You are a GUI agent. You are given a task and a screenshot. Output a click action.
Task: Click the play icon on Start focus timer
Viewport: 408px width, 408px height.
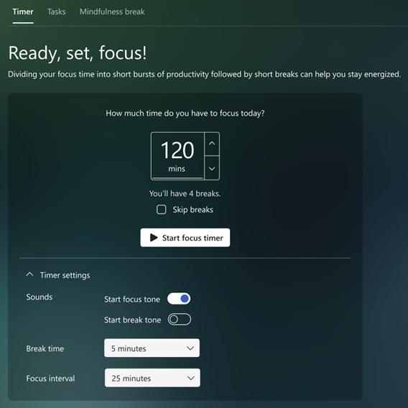pyautogui.click(x=154, y=238)
